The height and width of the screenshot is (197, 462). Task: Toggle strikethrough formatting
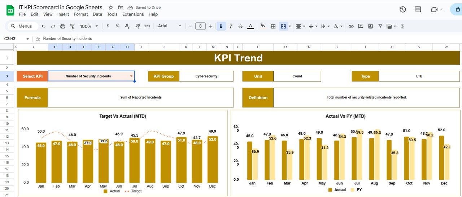coord(241,26)
